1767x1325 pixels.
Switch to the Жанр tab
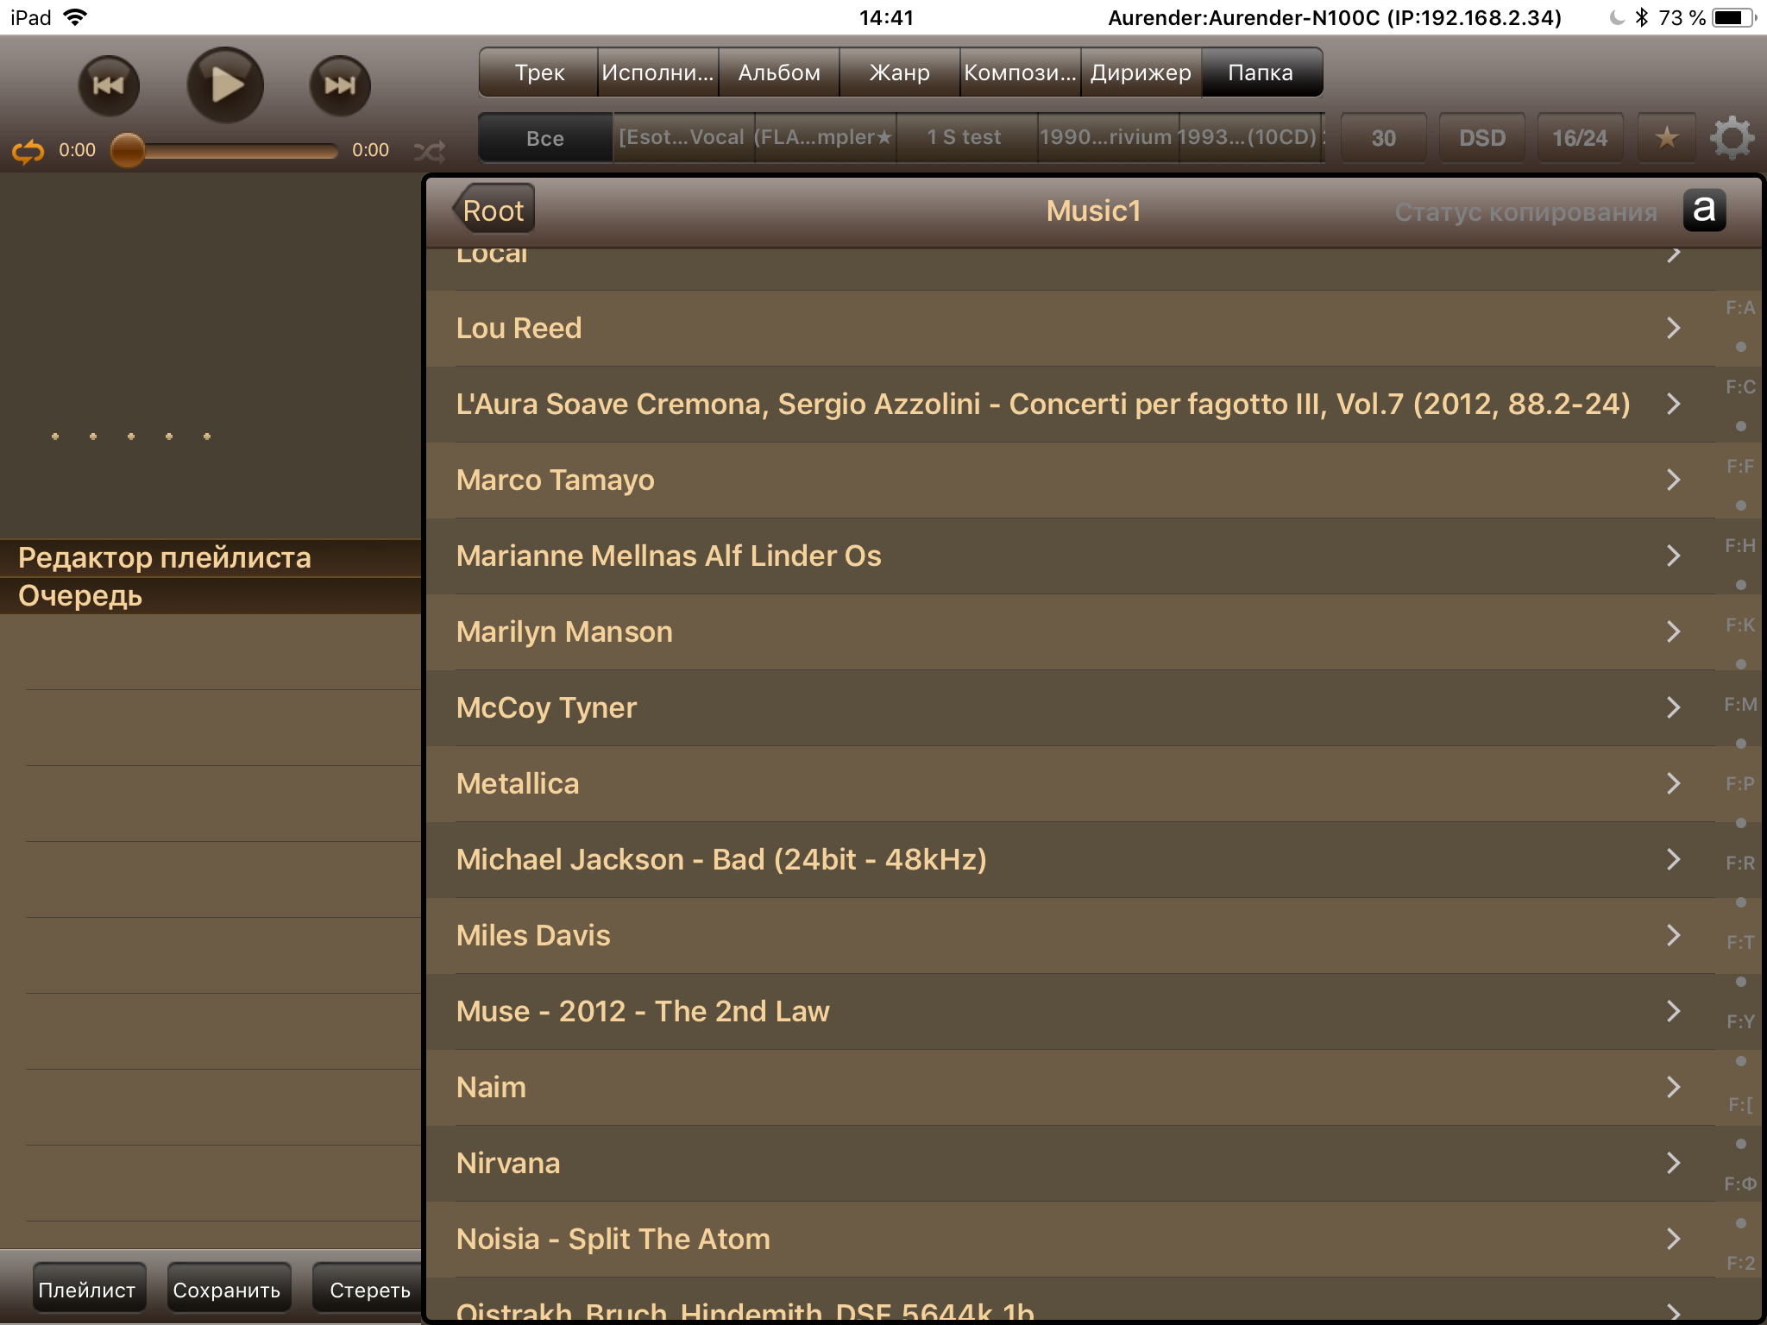(899, 72)
